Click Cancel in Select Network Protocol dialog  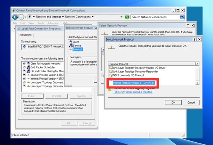(191, 102)
